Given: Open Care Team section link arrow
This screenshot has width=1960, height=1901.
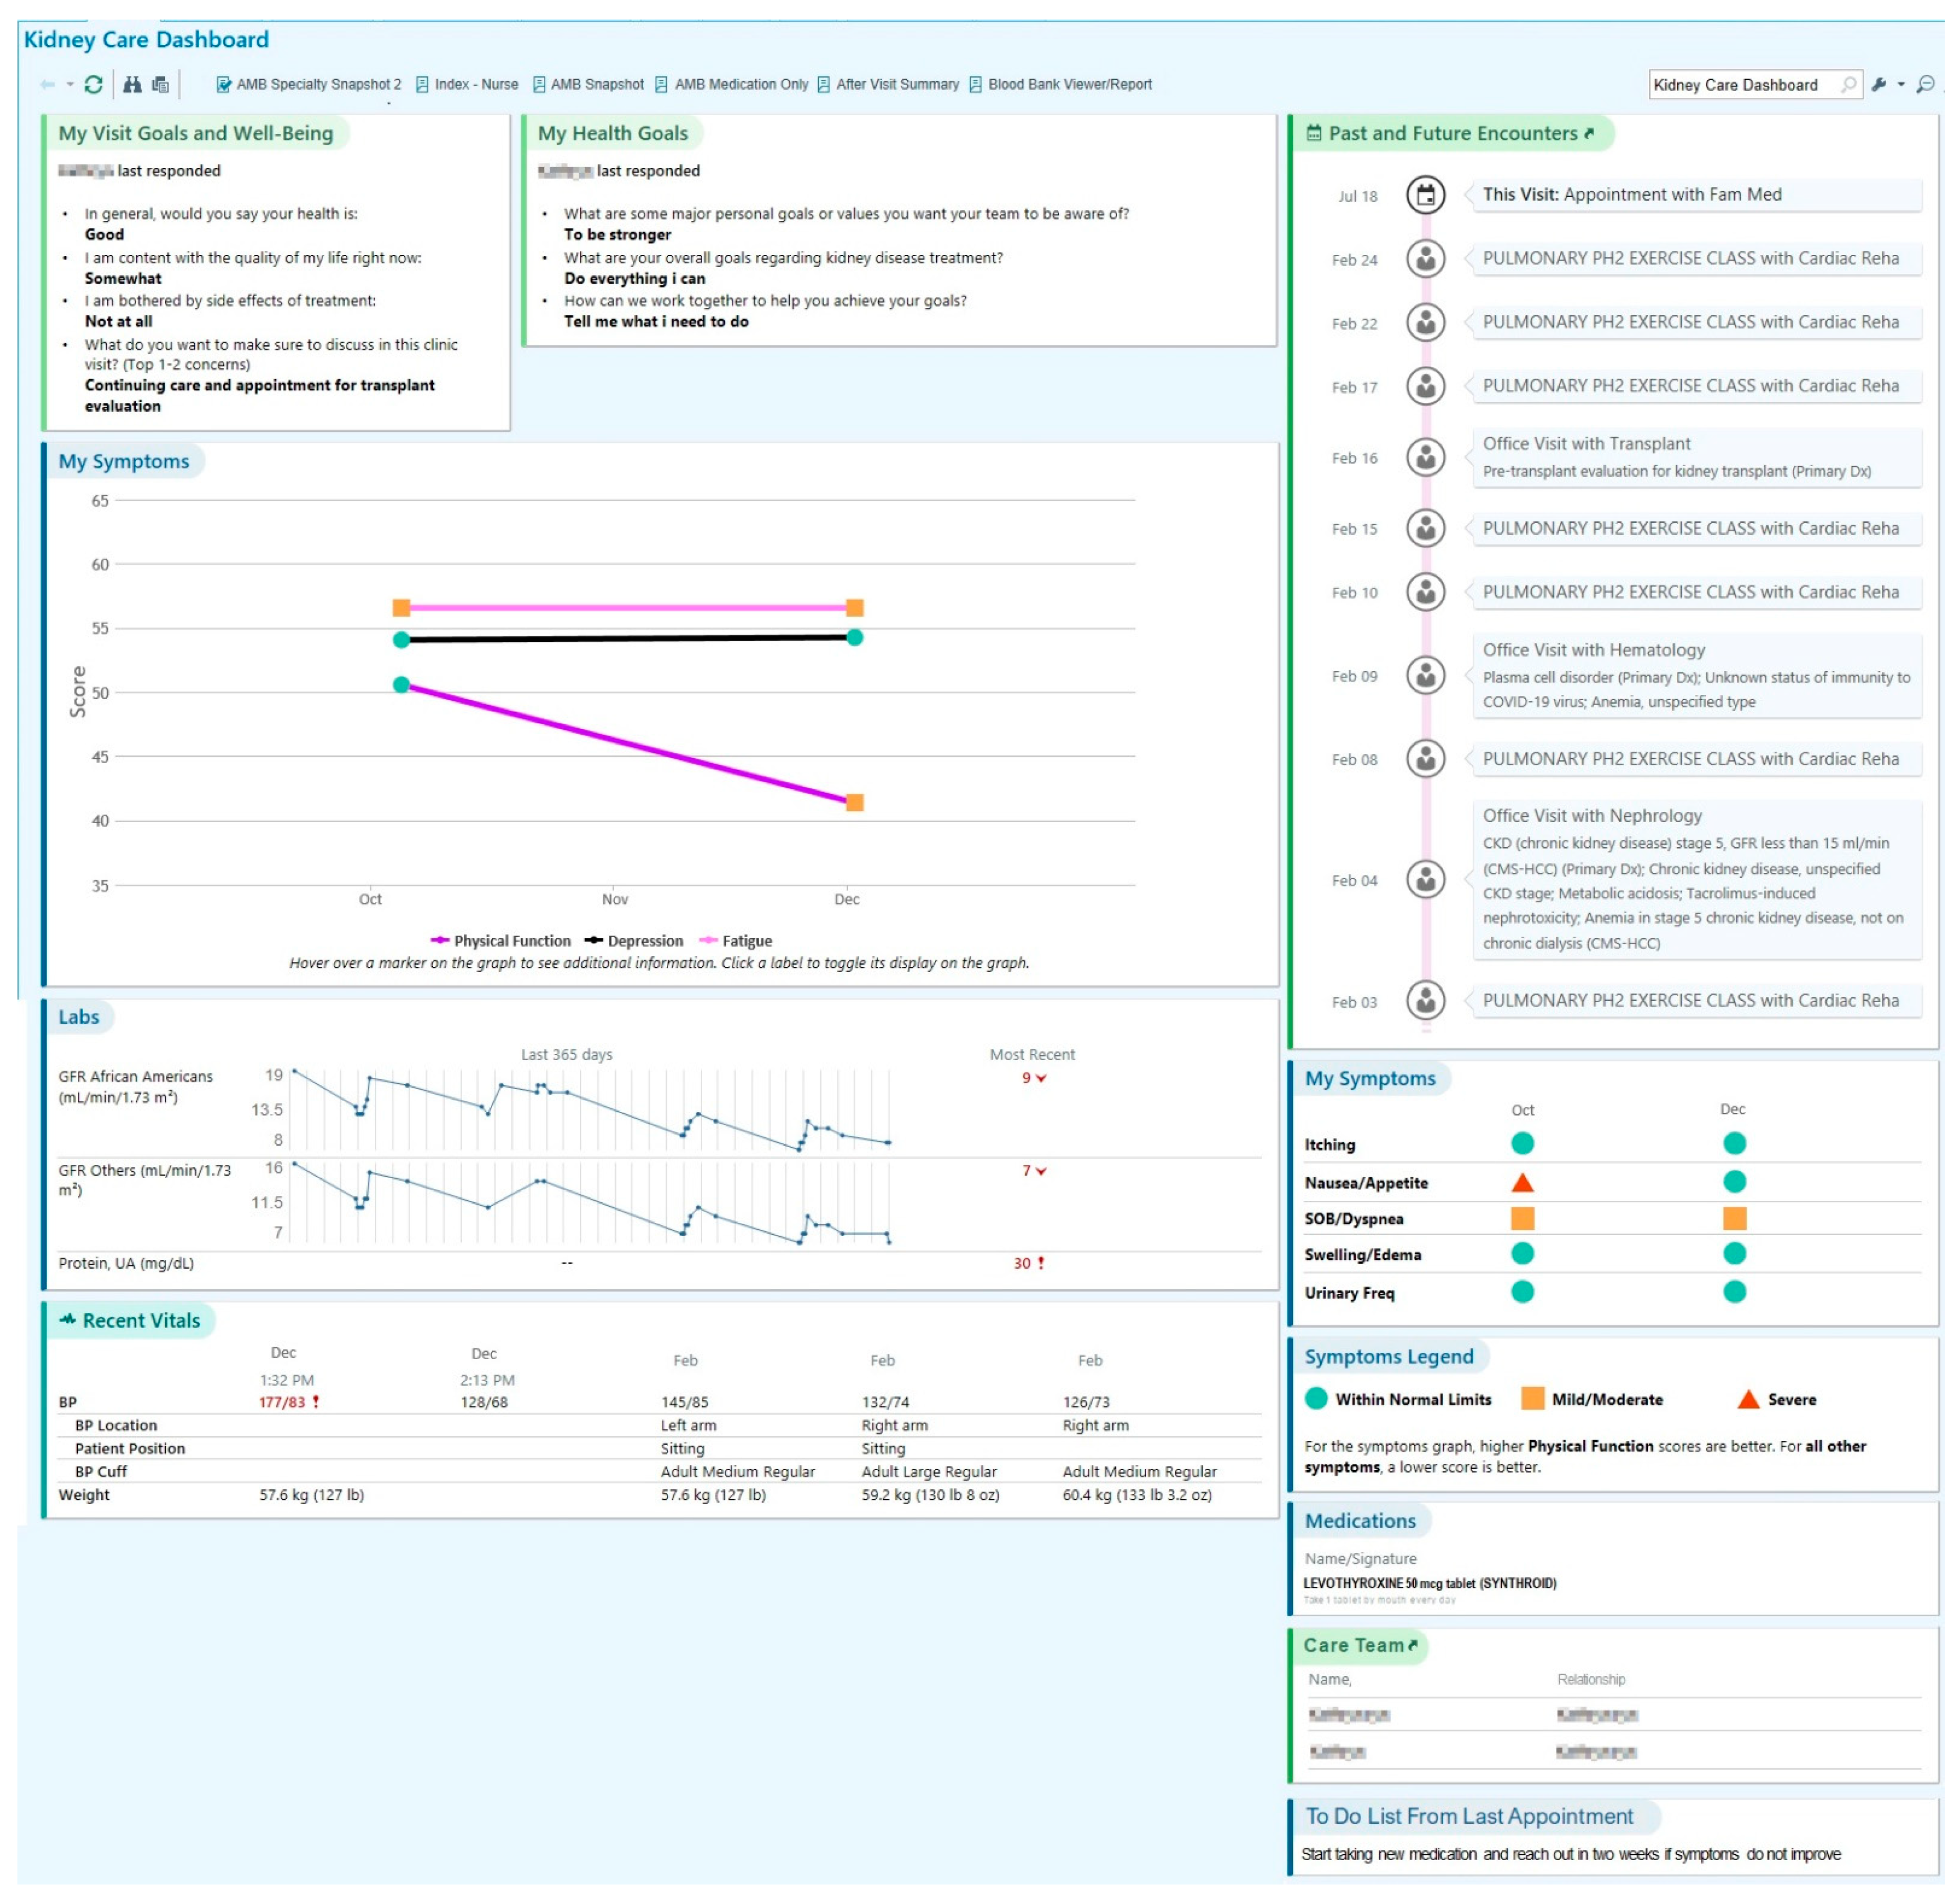Looking at the screenshot, I should click(1413, 1645).
